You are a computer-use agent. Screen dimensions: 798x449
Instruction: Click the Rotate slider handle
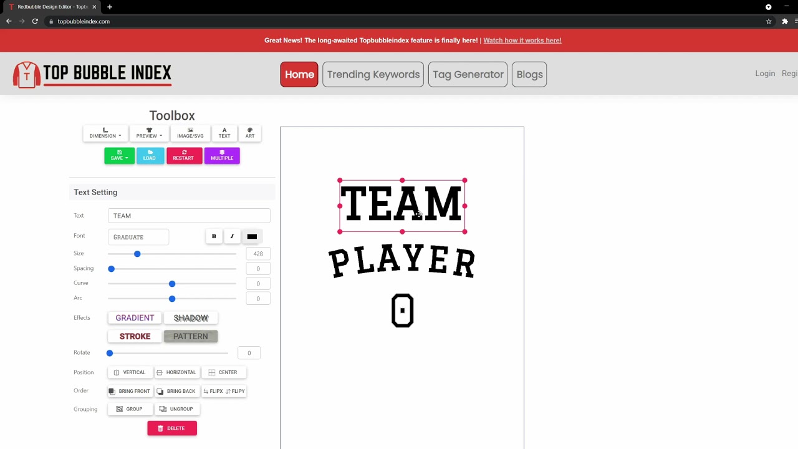[110, 354]
